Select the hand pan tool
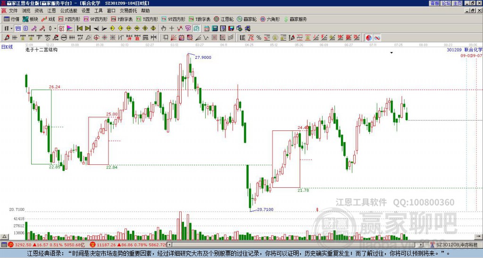Image resolution: width=483 pixels, height=258 pixels. (x=163, y=28)
